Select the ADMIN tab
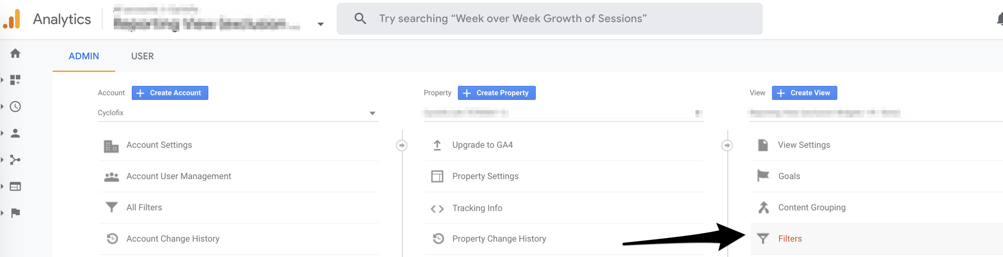This screenshot has width=1003, height=257. pos(84,56)
